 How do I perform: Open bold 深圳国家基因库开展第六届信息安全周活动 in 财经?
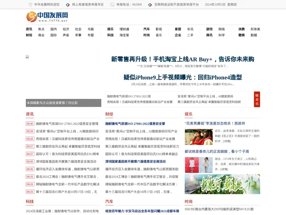click(x=135, y=162)
